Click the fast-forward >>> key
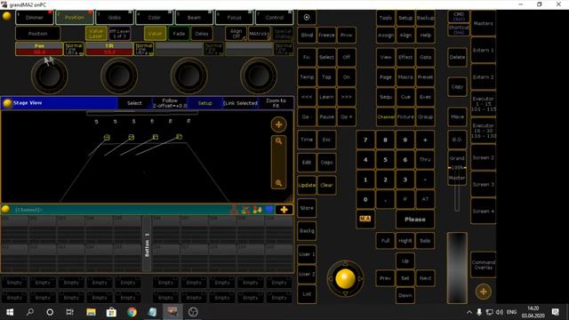 346,97
